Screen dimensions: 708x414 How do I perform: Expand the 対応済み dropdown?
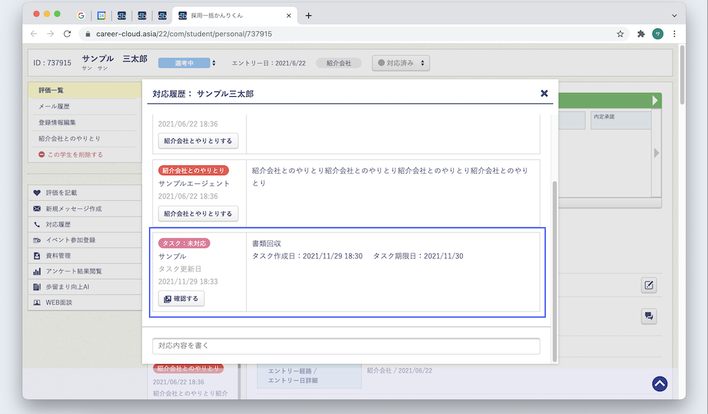401,63
